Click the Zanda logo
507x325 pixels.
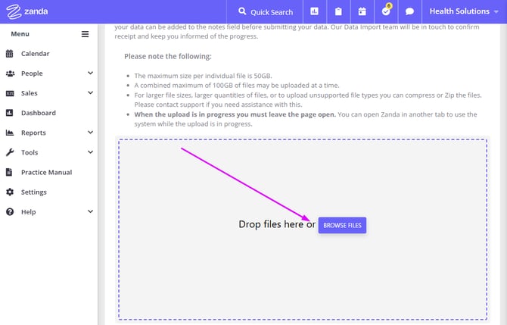(x=27, y=11)
